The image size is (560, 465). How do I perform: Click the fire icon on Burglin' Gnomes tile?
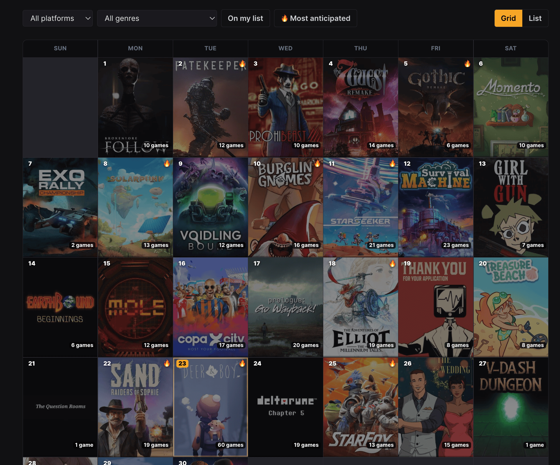[317, 163]
